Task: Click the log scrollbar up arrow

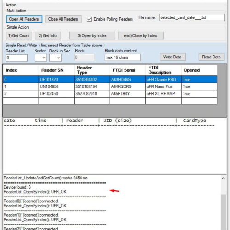Action: (x=224, y=178)
